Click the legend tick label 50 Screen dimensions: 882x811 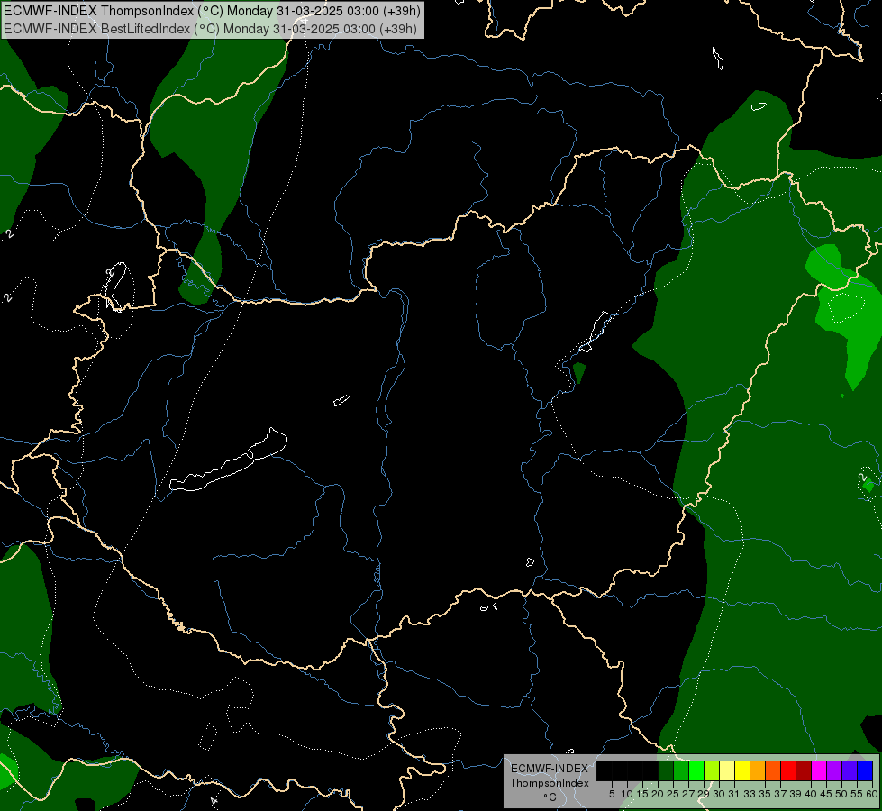click(841, 794)
